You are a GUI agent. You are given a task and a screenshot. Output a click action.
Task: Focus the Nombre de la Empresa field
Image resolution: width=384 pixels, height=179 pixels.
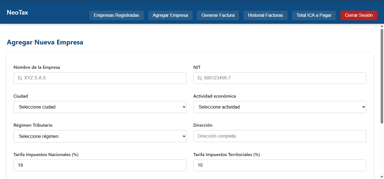tap(100, 78)
